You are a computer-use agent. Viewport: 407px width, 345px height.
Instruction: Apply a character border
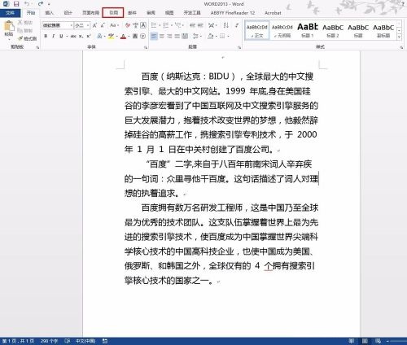[x=143, y=25]
